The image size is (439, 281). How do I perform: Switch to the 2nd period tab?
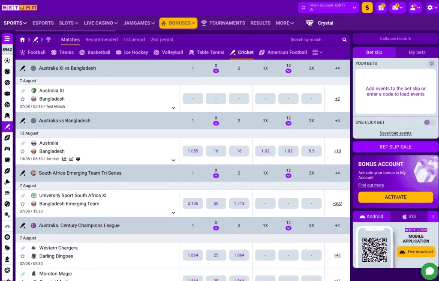pyautogui.click(x=162, y=40)
